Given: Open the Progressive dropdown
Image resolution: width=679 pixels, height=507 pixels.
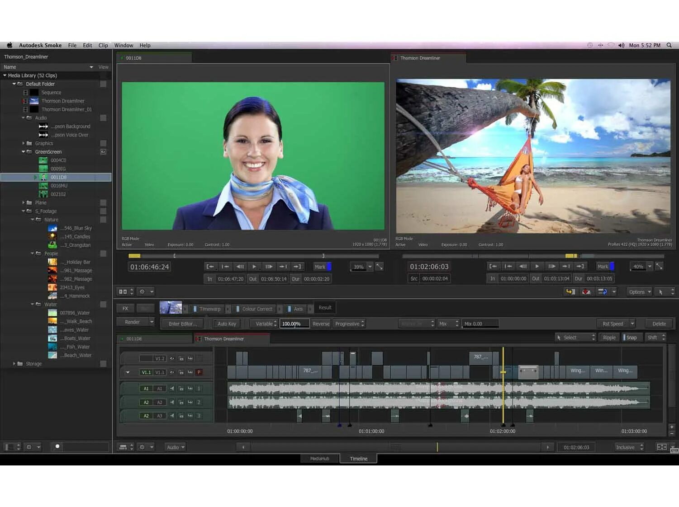Looking at the screenshot, I should point(349,324).
